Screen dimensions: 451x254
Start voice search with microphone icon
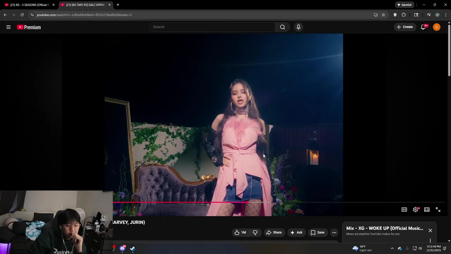point(298,27)
